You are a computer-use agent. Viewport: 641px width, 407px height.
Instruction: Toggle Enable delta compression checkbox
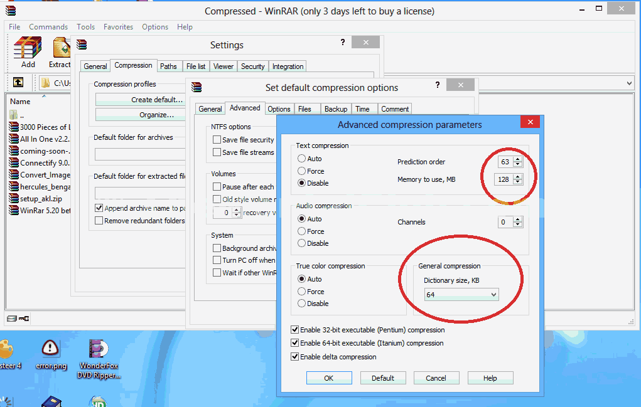click(x=294, y=356)
